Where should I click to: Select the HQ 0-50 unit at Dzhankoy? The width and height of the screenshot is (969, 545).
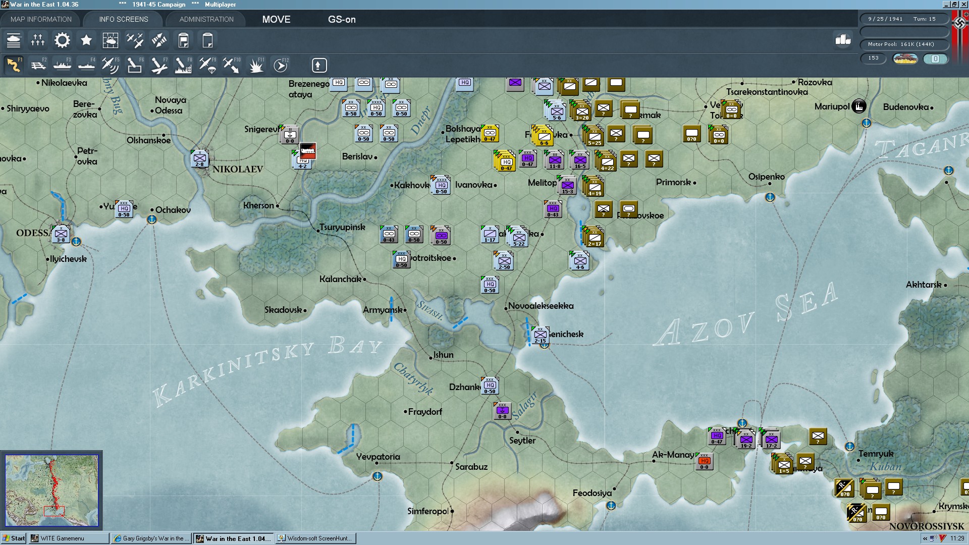pyautogui.click(x=490, y=386)
